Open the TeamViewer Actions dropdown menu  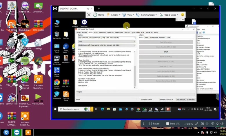(x=114, y=15)
